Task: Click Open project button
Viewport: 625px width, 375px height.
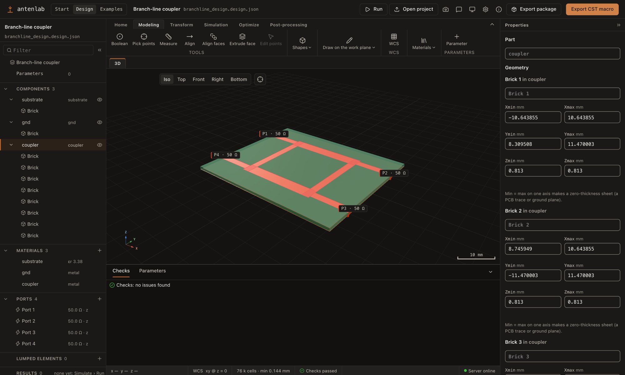Action: click(x=413, y=9)
